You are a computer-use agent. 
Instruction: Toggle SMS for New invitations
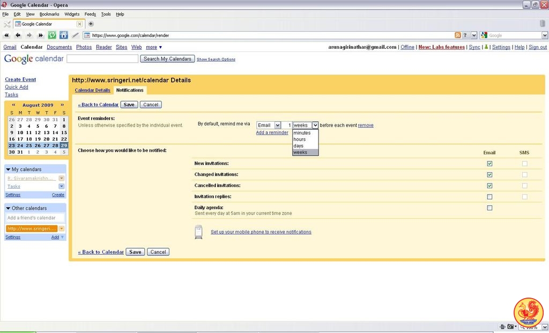524,164
